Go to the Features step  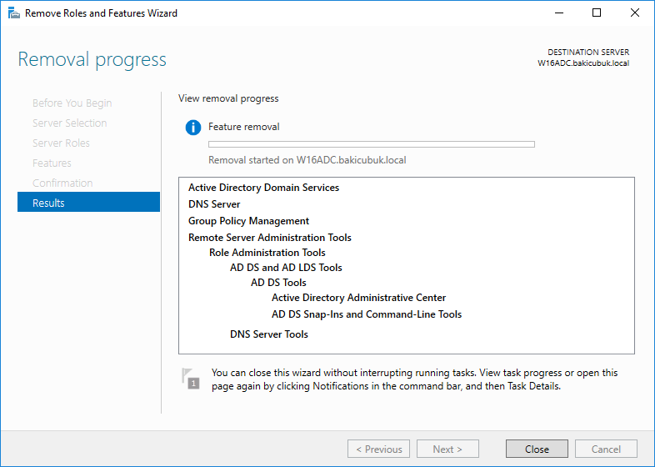52,163
